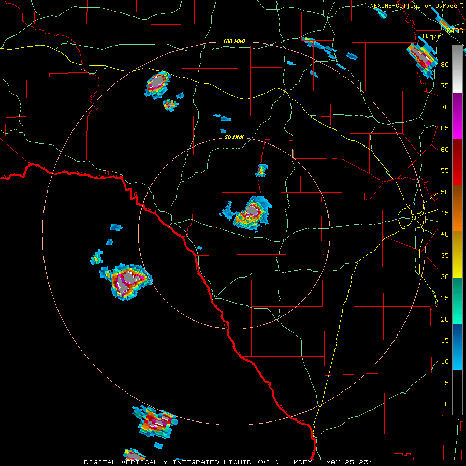466x466 pixels.
Task: Select the 40 value on the color scale
Action: click(445, 234)
